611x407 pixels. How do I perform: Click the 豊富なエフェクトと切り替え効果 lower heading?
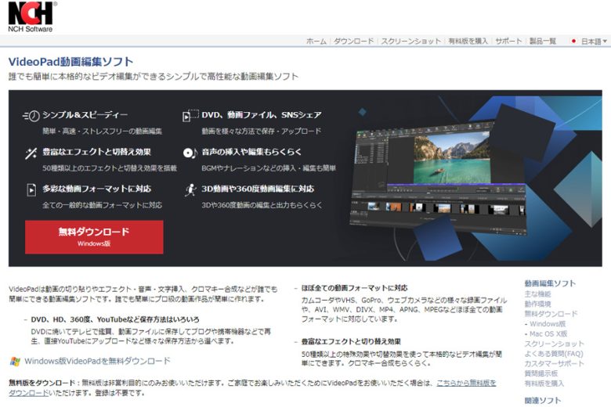tap(351, 341)
